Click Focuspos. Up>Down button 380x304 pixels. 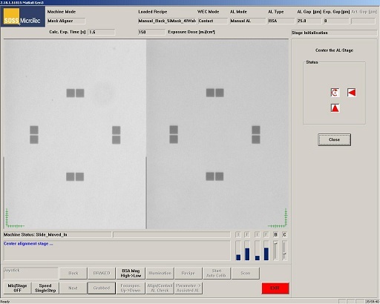pyautogui.click(x=131, y=288)
